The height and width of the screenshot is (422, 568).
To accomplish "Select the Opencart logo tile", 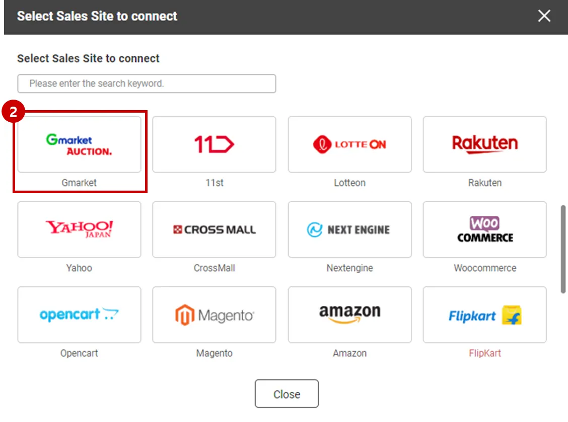I will coord(79,314).
